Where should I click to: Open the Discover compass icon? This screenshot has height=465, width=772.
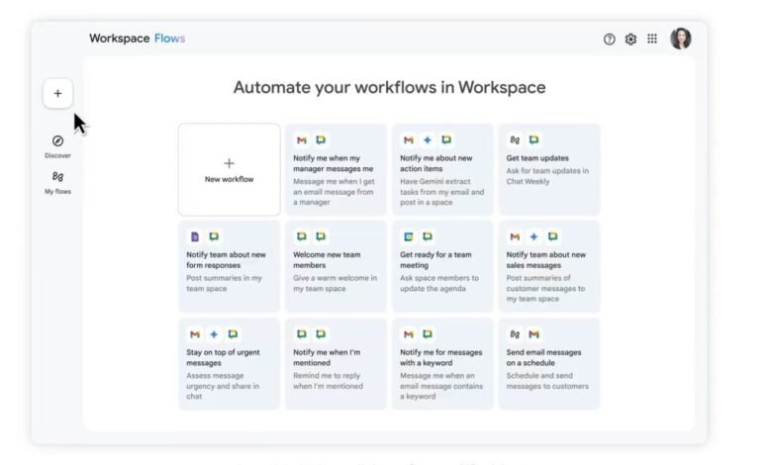57,141
